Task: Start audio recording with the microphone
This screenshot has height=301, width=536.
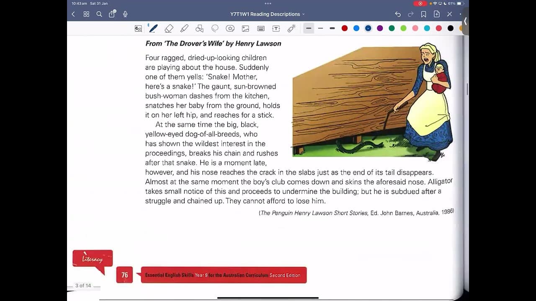Action: [125, 14]
